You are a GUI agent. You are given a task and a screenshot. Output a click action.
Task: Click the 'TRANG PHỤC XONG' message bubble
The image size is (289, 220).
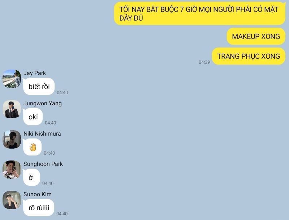(x=249, y=56)
